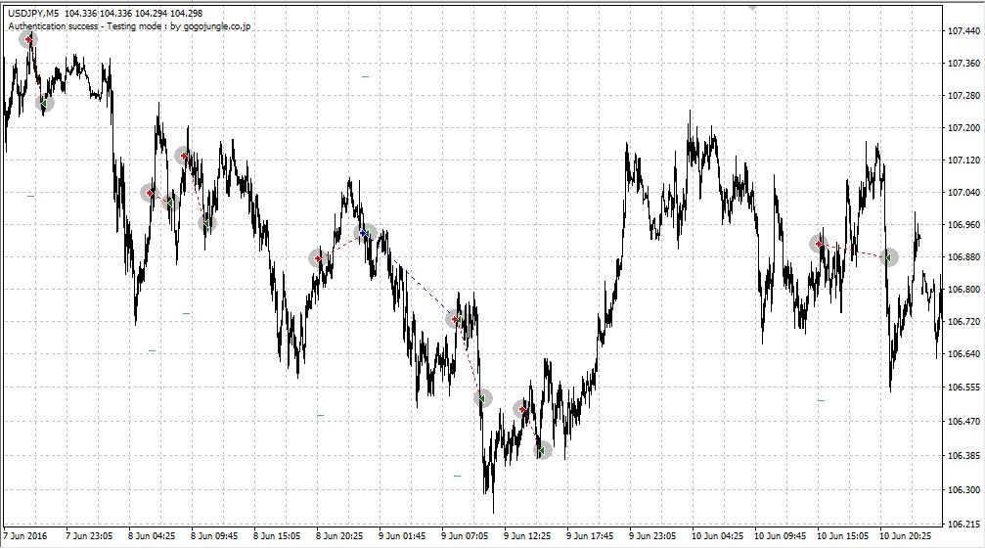Click the red-green double marker near 9 Jun 07:05
This screenshot has width=985, height=549.
tap(456, 320)
